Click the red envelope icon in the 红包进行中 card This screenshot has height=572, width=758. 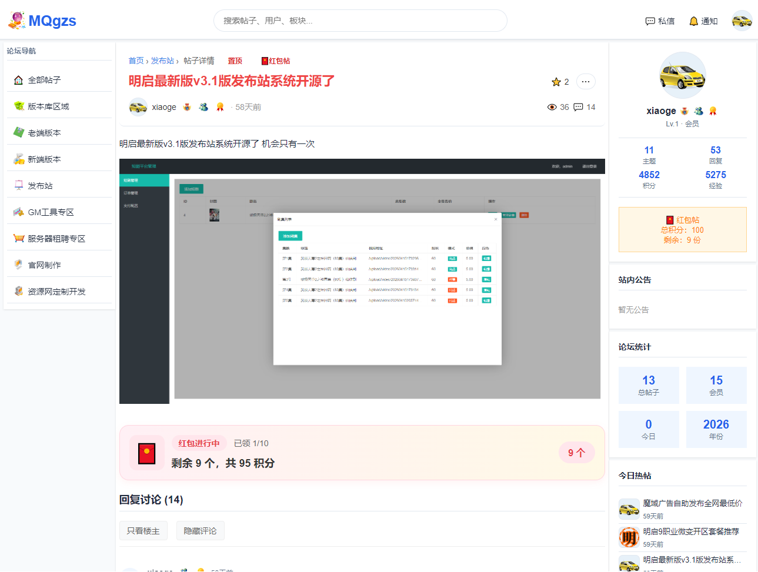146,453
